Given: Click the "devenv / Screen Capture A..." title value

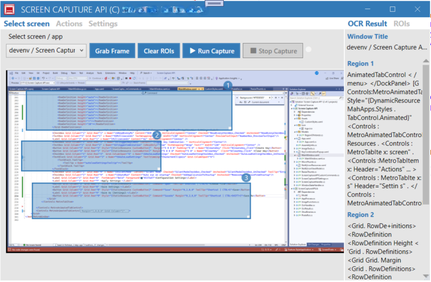Looking at the screenshot, I should coord(387,47).
